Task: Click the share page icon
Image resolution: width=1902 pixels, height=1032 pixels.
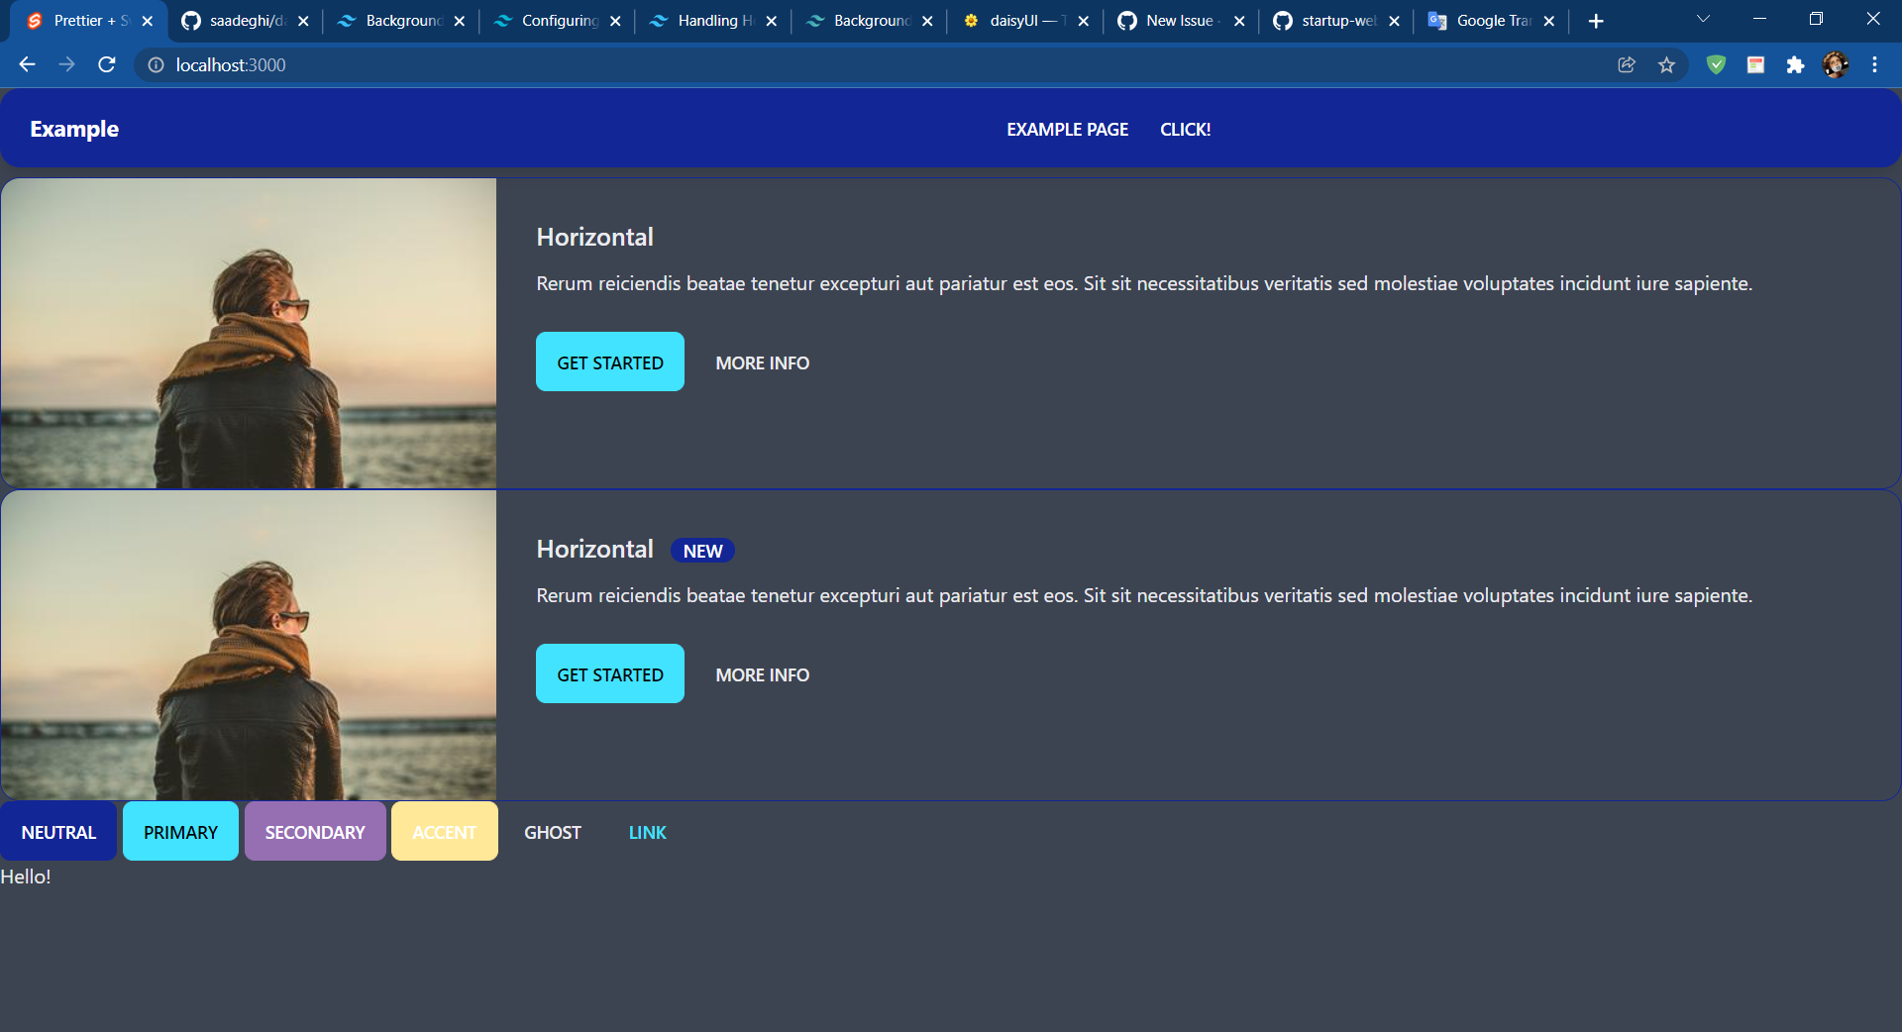Action: 1626,64
